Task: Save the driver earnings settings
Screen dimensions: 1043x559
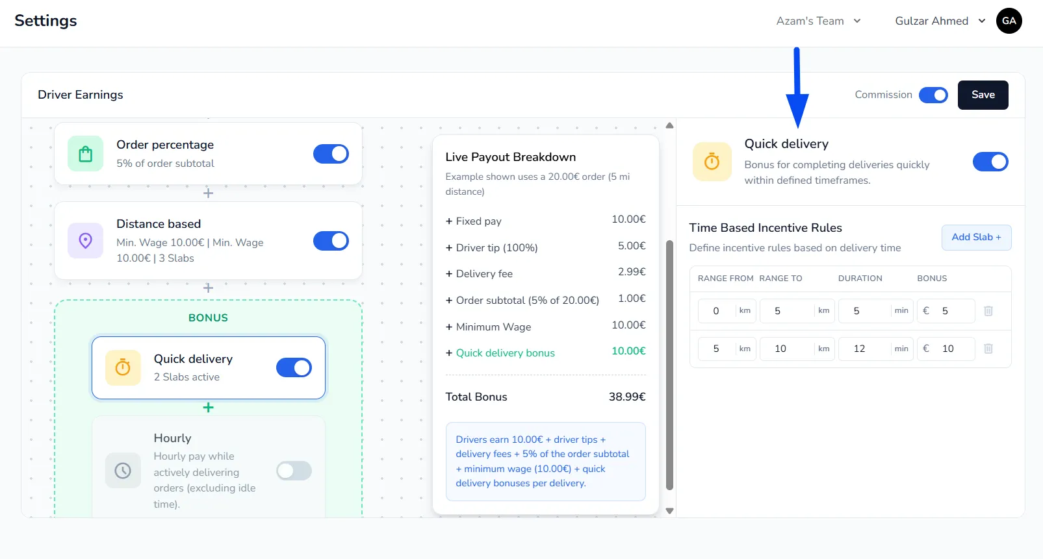Action: coord(983,95)
